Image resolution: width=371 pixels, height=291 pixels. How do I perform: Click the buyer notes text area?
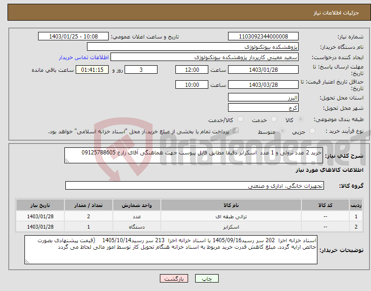(x=171, y=250)
